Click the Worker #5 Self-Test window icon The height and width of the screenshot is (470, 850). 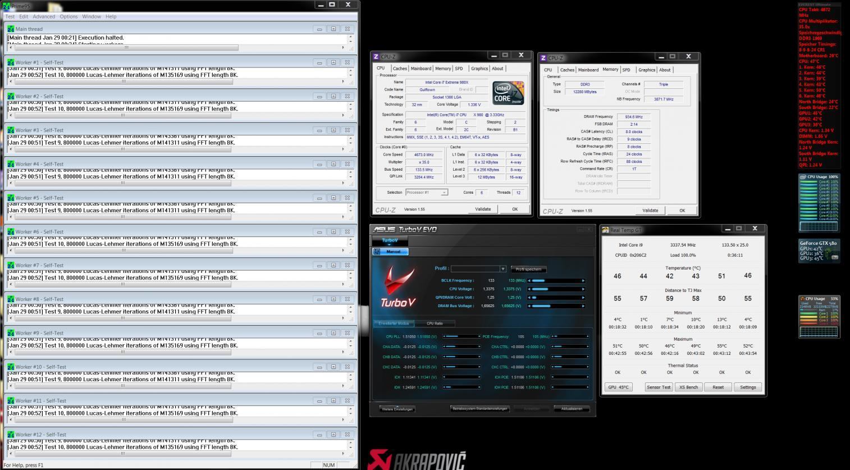[x=11, y=198]
